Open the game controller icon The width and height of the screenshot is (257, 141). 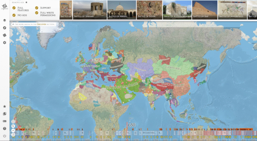click(5, 121)
